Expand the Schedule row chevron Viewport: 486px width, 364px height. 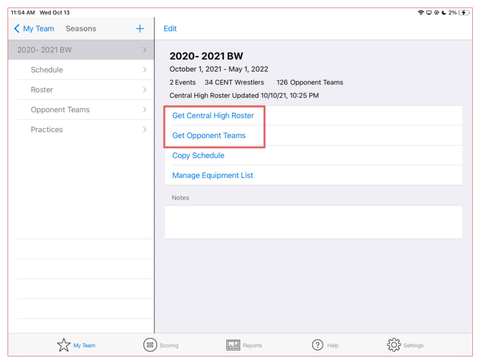[145, 70]
